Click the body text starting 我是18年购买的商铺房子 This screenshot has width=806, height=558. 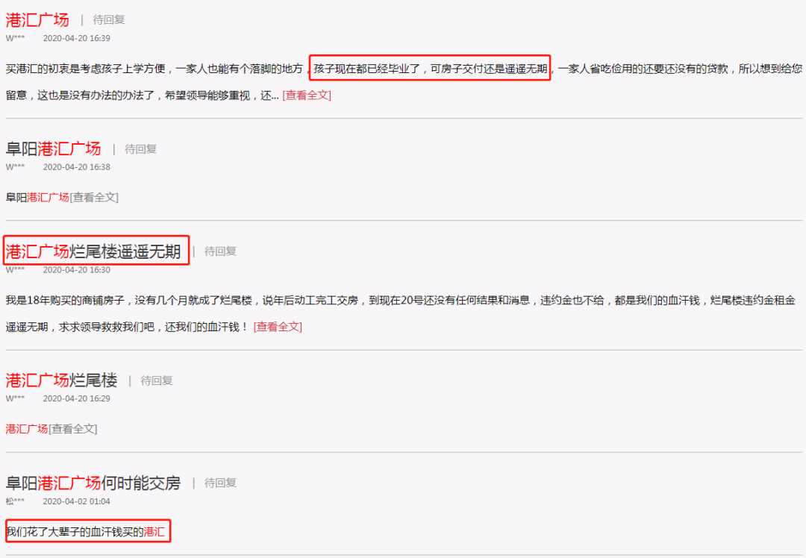click(401, 313)
